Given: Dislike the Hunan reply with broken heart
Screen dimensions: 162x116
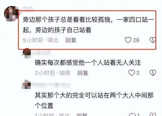Looking at the screenshot, I should [x=153, y=73].
